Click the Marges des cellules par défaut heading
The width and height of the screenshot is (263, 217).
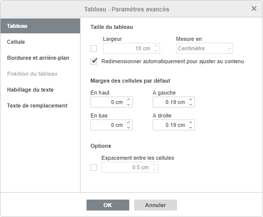(130, 81)
